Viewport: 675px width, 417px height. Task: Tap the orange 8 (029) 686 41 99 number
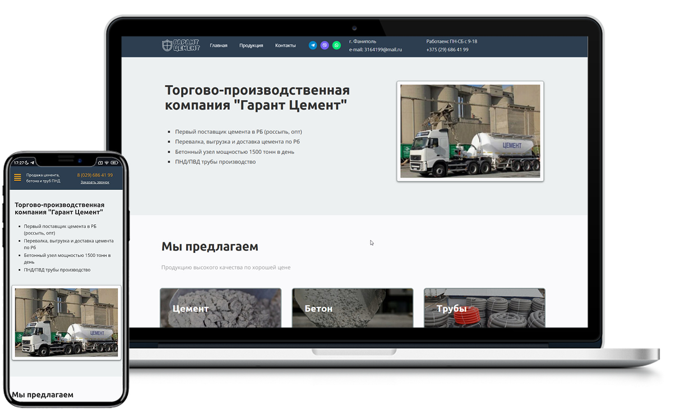(95, 175)
